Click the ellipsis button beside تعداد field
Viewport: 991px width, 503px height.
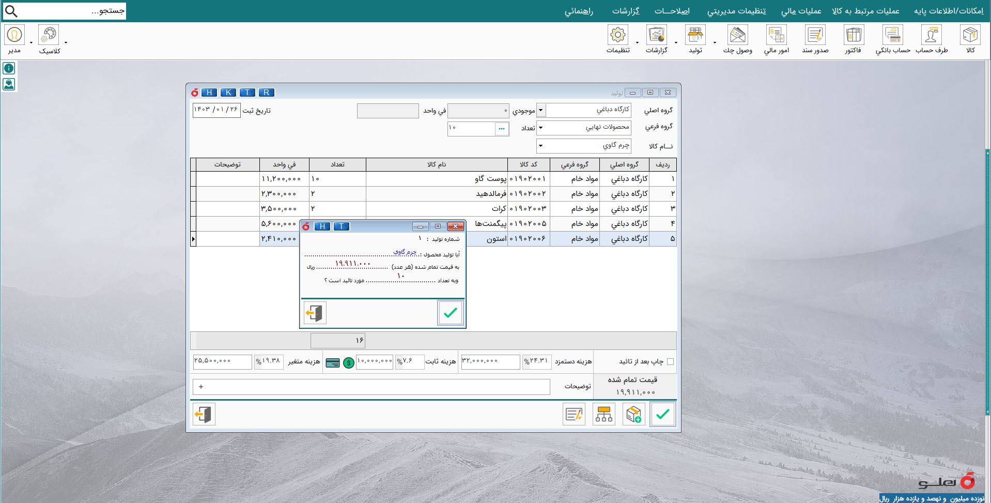click(502, 129)
